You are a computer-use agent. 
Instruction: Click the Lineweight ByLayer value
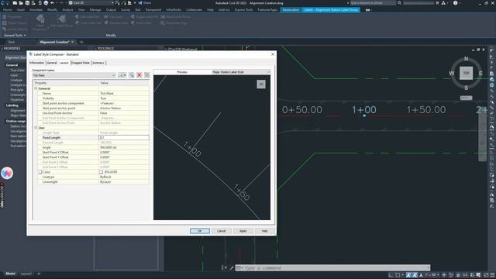pos(124,182)
